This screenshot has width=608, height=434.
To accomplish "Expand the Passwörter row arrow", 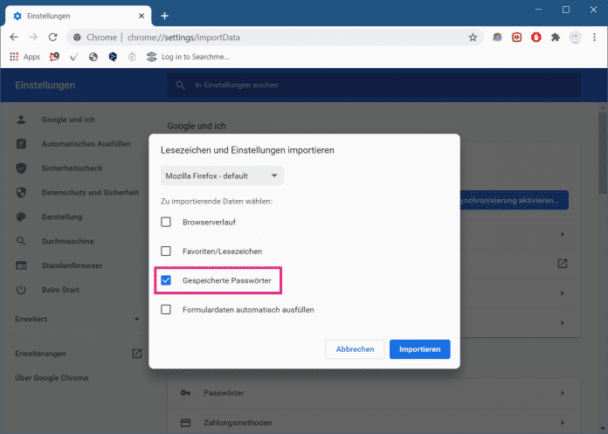I will tap(563, 394).
